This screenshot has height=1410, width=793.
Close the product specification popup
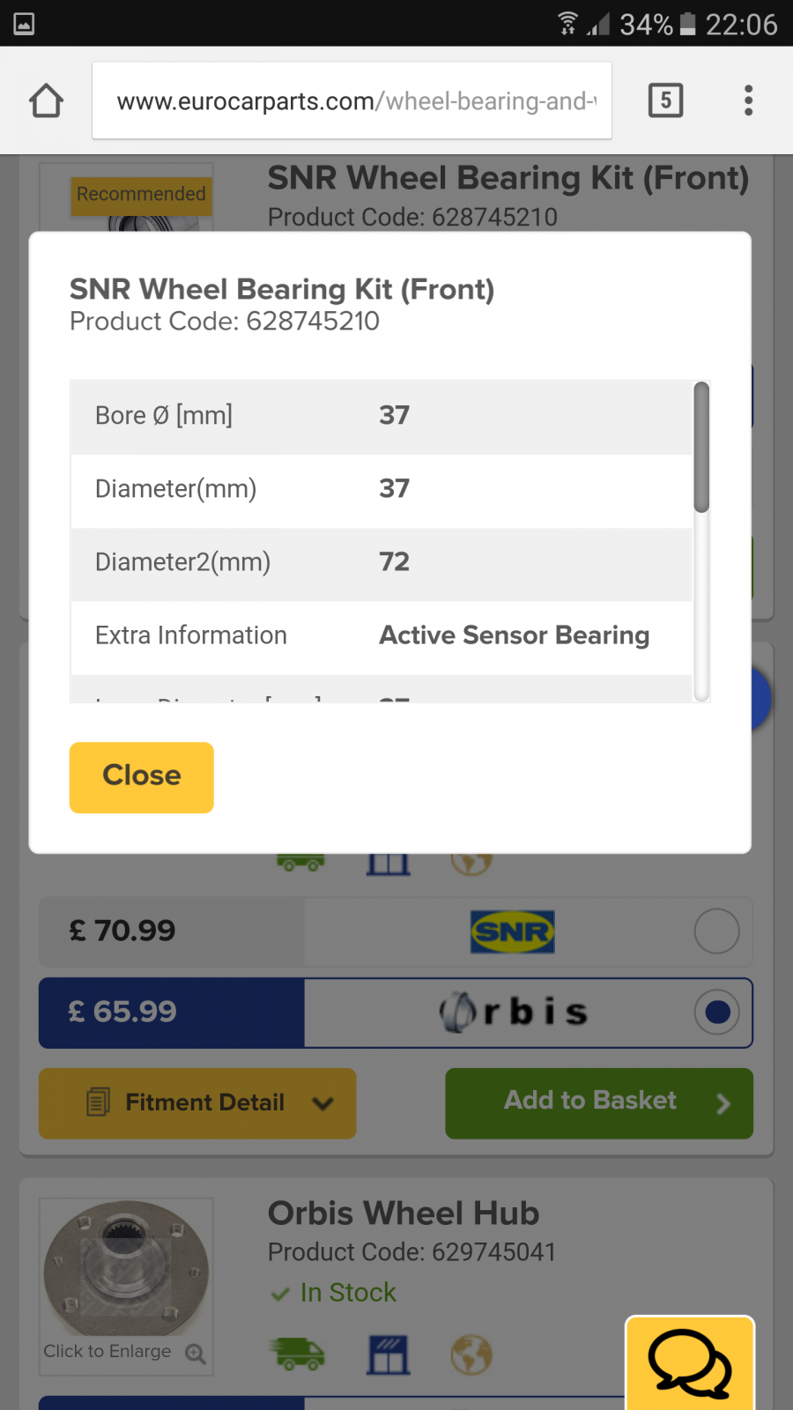(141, 776)
